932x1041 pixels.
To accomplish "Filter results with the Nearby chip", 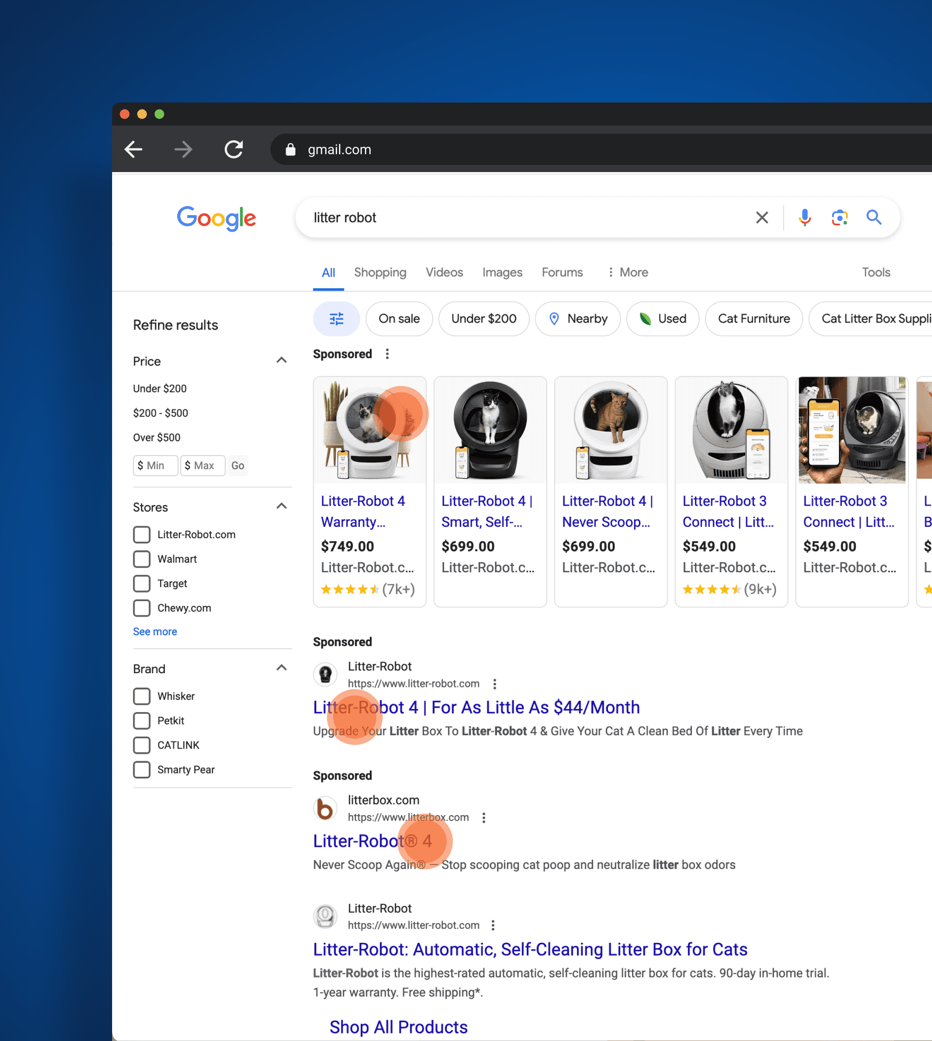I will click(x=578, y=319).
